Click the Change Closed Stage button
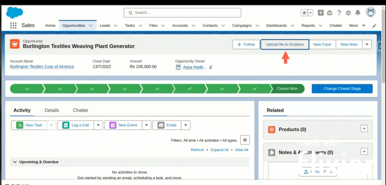The width and height of the screenshot is (386, 185). (342, 89)
